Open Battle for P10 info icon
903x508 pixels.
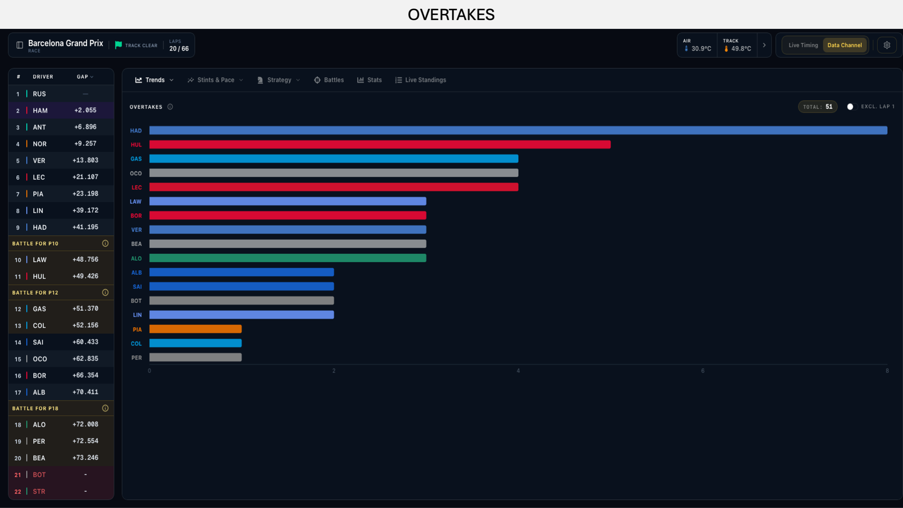coord(105,244)
